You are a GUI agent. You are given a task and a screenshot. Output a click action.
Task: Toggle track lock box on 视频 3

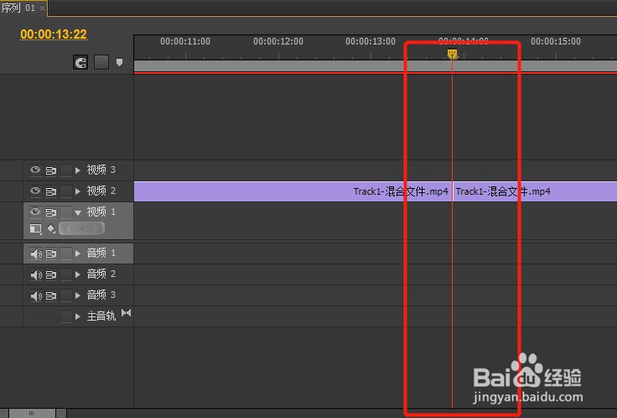(x=66, y=170)
